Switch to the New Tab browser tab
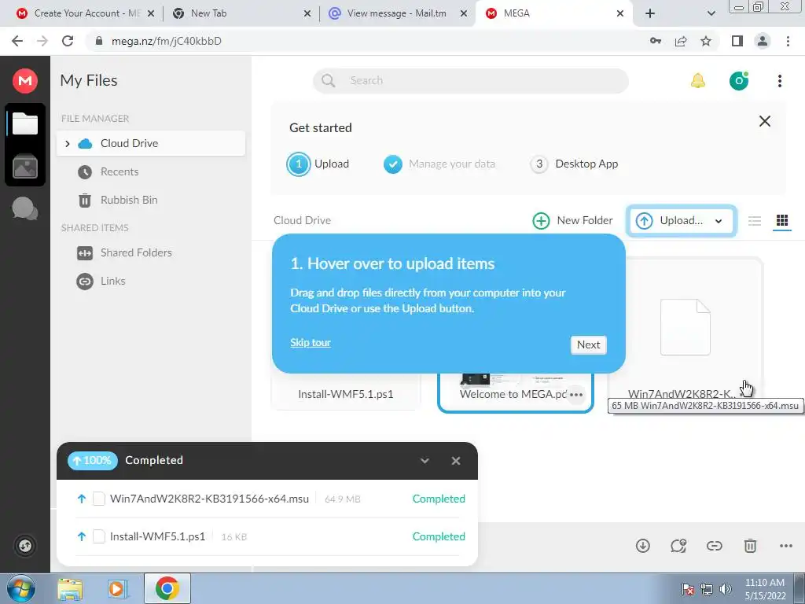805x604 pixels. point(241,13)
